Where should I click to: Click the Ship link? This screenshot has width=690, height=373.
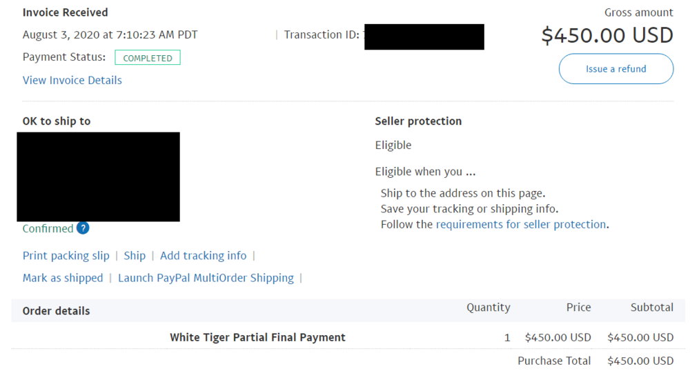tap(135, 256)
